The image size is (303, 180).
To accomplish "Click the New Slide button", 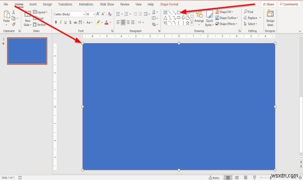I will (28, 18).
